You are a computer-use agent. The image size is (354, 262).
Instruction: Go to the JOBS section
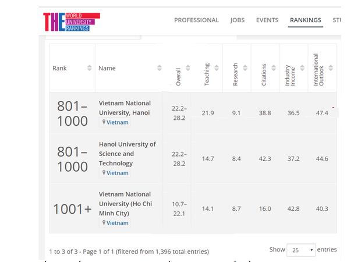click(238, 20)
